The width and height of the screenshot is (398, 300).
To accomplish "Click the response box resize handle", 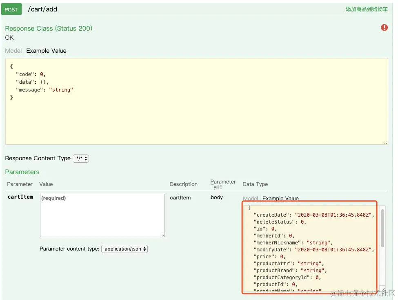I will tap(386, 142).
